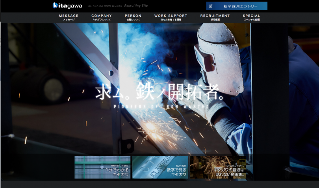Open the NUMBER 数字で見るキタガワ thumbnail
Viewport: 319px width, 188px height.
[160, 167]
